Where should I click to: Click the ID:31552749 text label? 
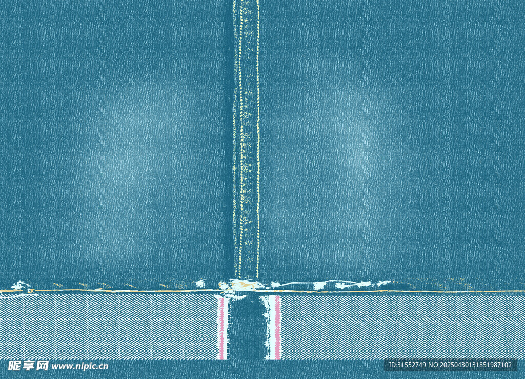pyautogui.click(x=407, y=365)
